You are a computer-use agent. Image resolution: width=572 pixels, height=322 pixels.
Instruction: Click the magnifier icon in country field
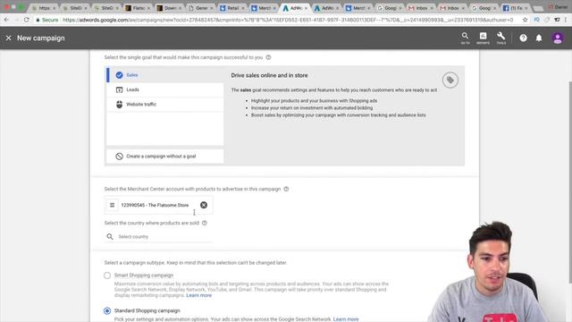coord(110,237)
